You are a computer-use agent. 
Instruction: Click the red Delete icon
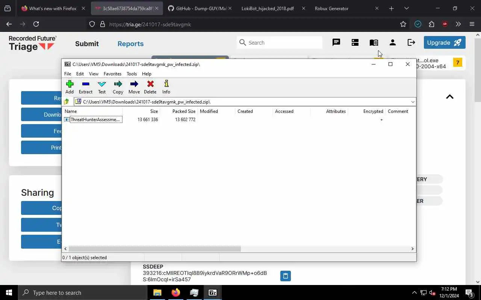[150, 87]
